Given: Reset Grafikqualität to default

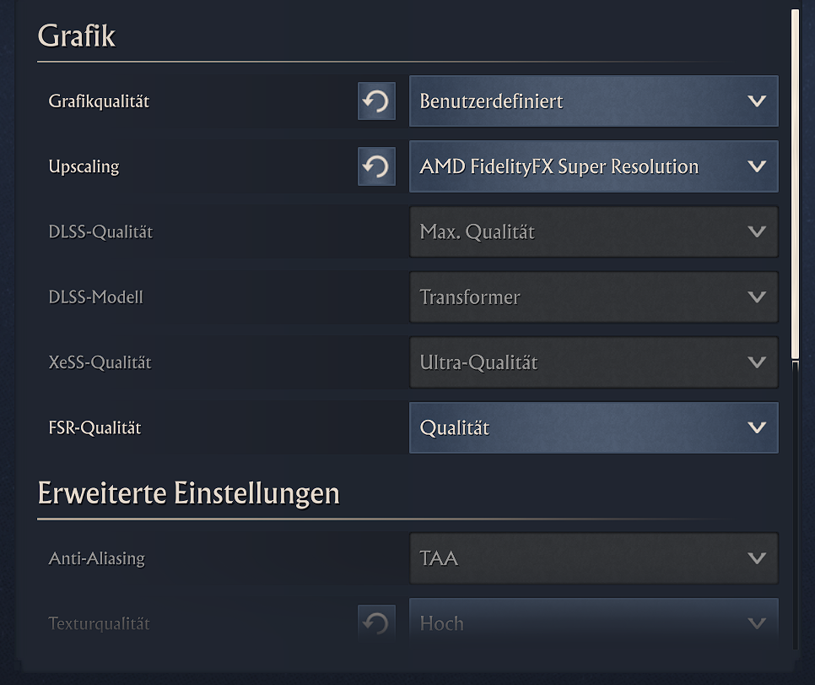Looking at the screenshot, I should (x=376, y=101).
